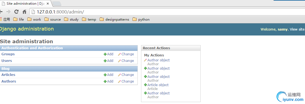Change Users entries
The width and height of the screenshot is (305, 104).
126,61
